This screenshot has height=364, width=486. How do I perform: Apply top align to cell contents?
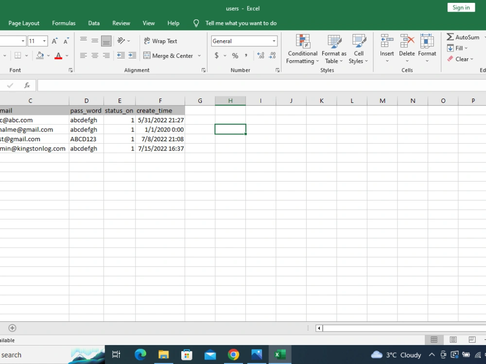pyautogui.click(x=84, y=41)
